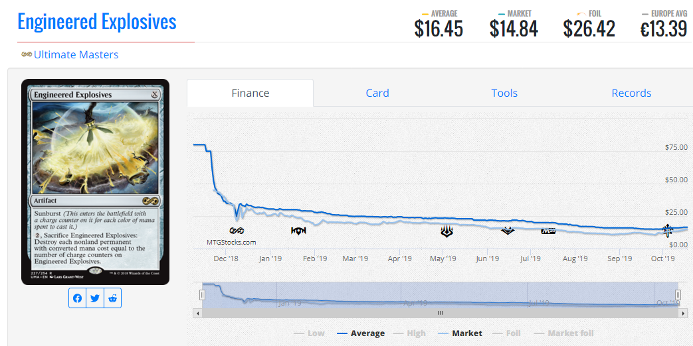Click the Ultimate Masters set marker in the chart
The width and height of the screenshot is (693, 346).
click(237, 231)
